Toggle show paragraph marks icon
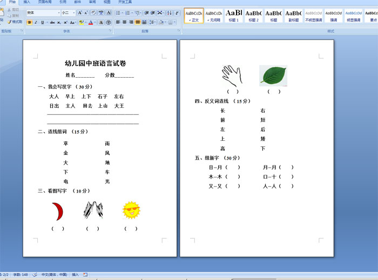 click(177, 13)
